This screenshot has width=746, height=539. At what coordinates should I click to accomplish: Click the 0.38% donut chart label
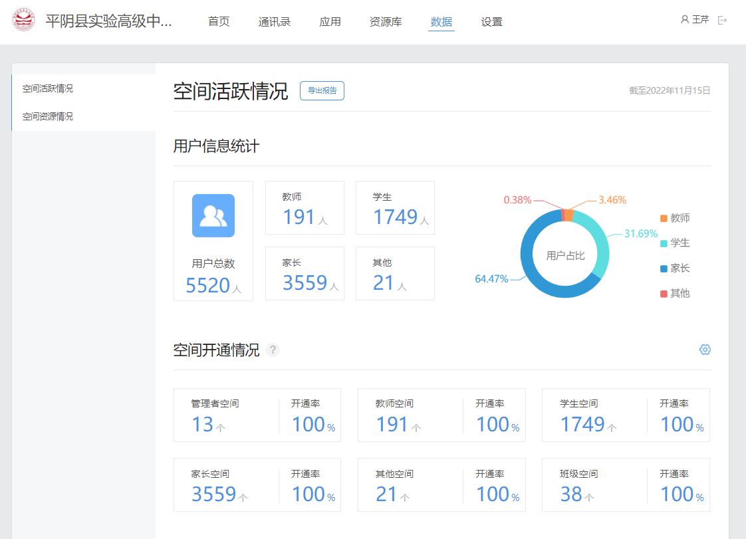[x=518, y=200]
